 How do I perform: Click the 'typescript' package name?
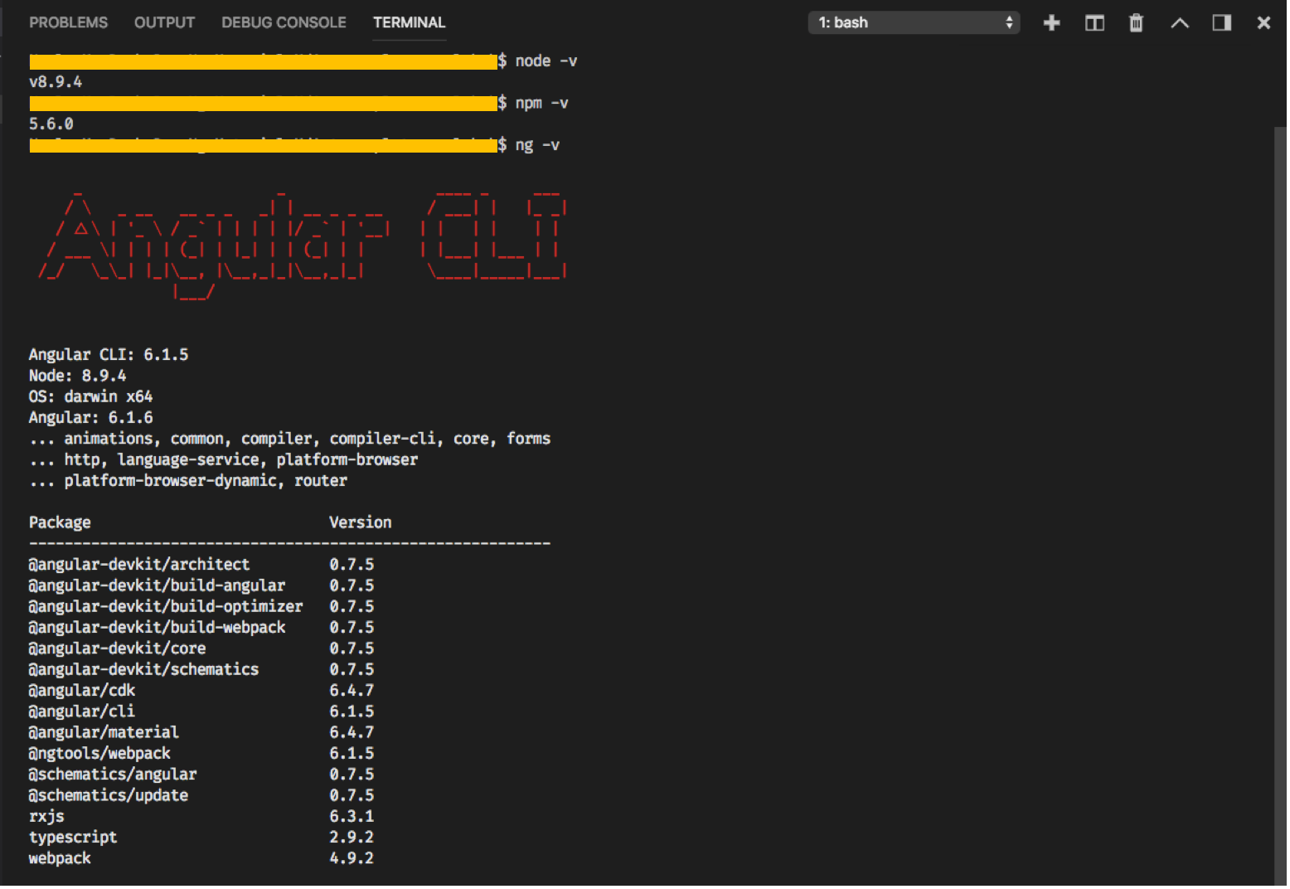[73, 838]
